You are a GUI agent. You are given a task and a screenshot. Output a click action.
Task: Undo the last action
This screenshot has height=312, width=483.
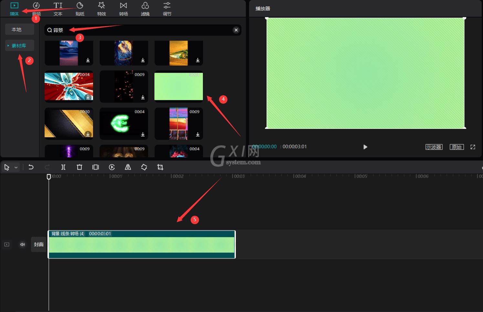point(31,167)
